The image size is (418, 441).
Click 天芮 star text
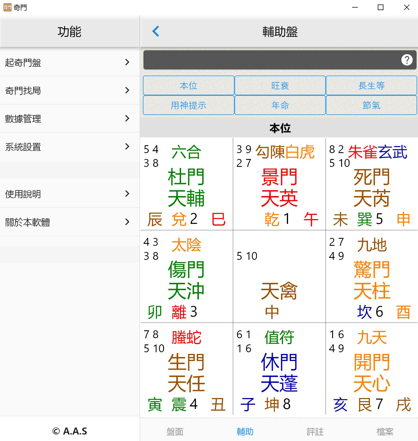click(x=372, y=198)
